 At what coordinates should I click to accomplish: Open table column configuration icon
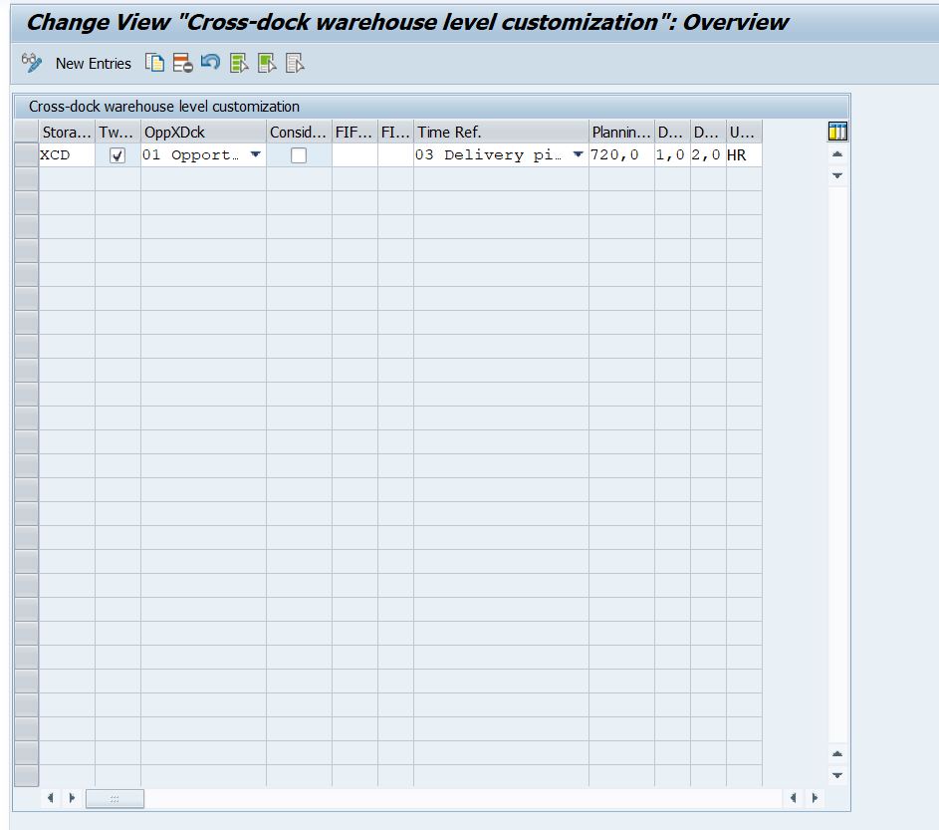[x=837, y=132]
